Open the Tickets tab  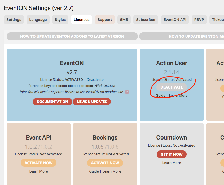click(x=217, y=20)
